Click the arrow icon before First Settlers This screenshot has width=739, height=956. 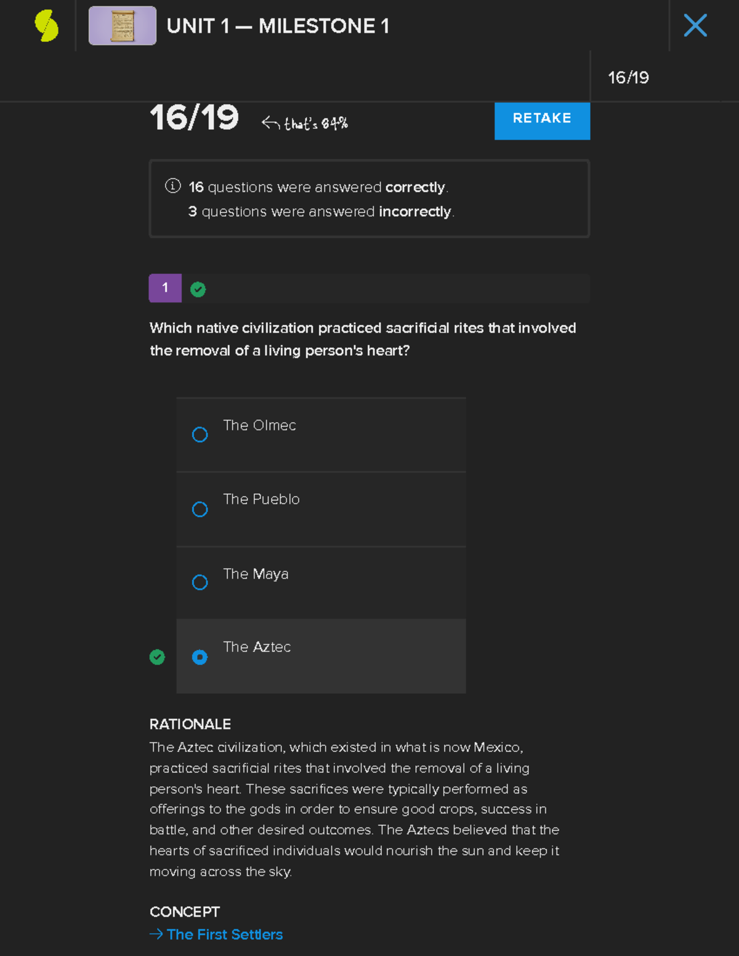tap(156, 934)
